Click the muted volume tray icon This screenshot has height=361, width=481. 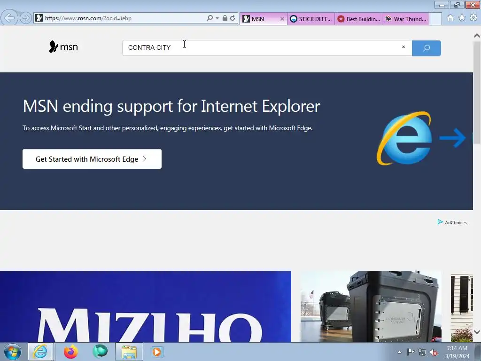(x=434, y=353)
